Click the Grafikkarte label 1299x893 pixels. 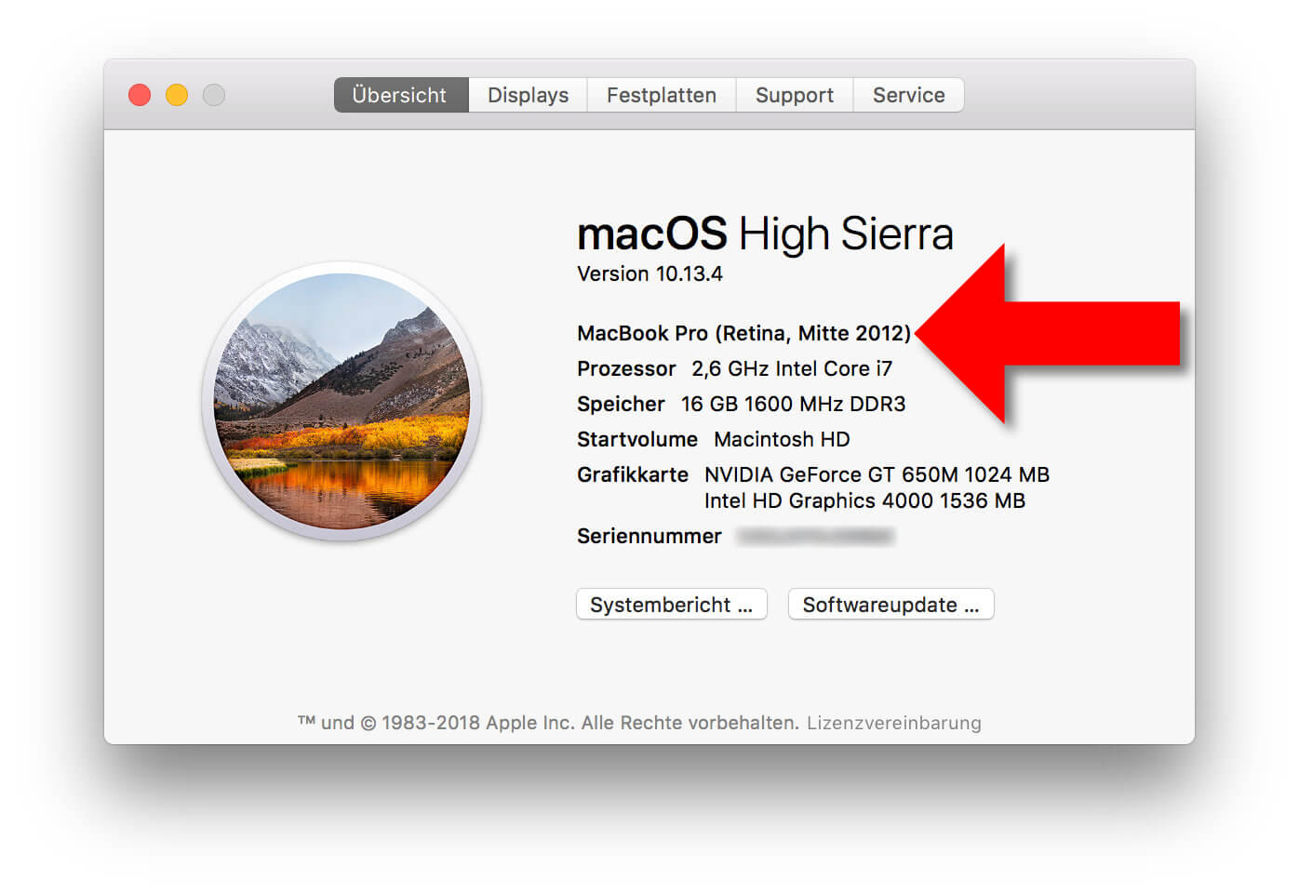click(x=633, y=474)
